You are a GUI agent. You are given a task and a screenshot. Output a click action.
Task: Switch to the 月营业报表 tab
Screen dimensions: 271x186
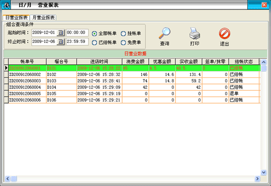43,17
